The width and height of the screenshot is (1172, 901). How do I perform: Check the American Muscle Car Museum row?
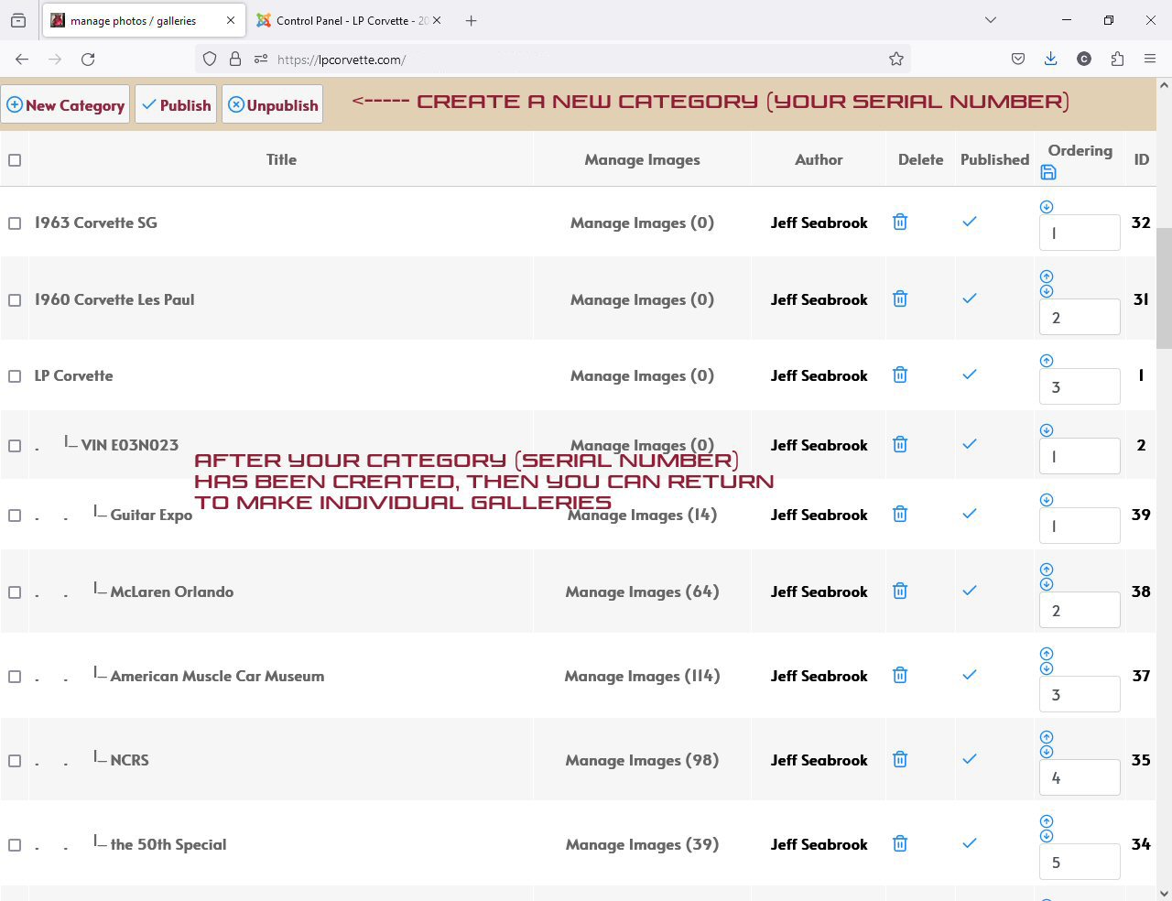click(x=15, y=677)
